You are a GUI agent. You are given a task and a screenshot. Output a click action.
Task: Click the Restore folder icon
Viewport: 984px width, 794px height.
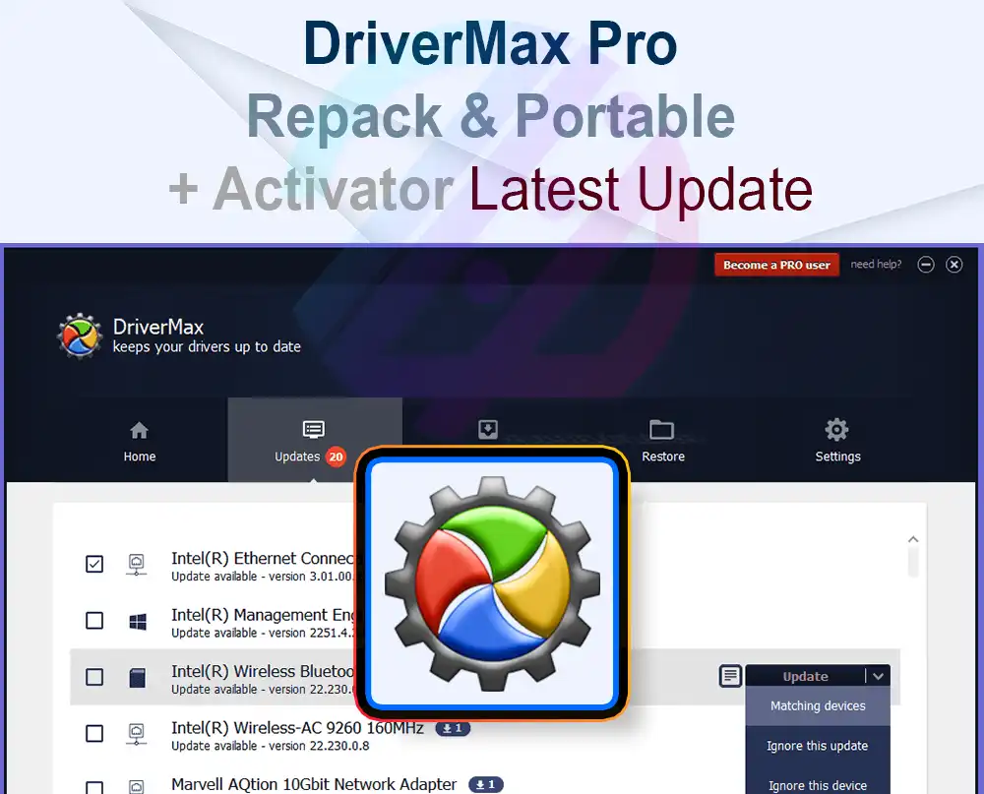(662, 430)
